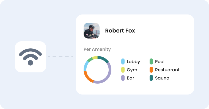The width and height of the screenshot is (209, 109).
Task: Click the Bar purple legend swatch
Action: pos(123,78)
